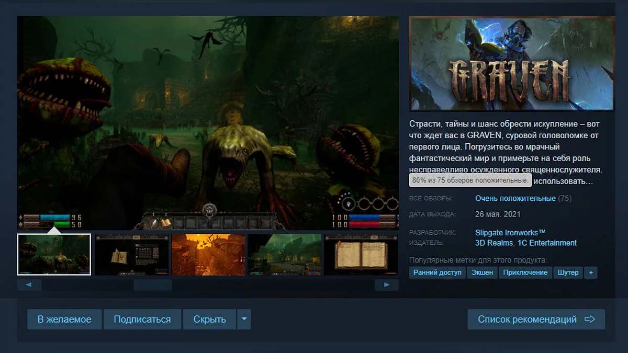
Task: Select the Приключение tag
Action: tap(525, 272)
